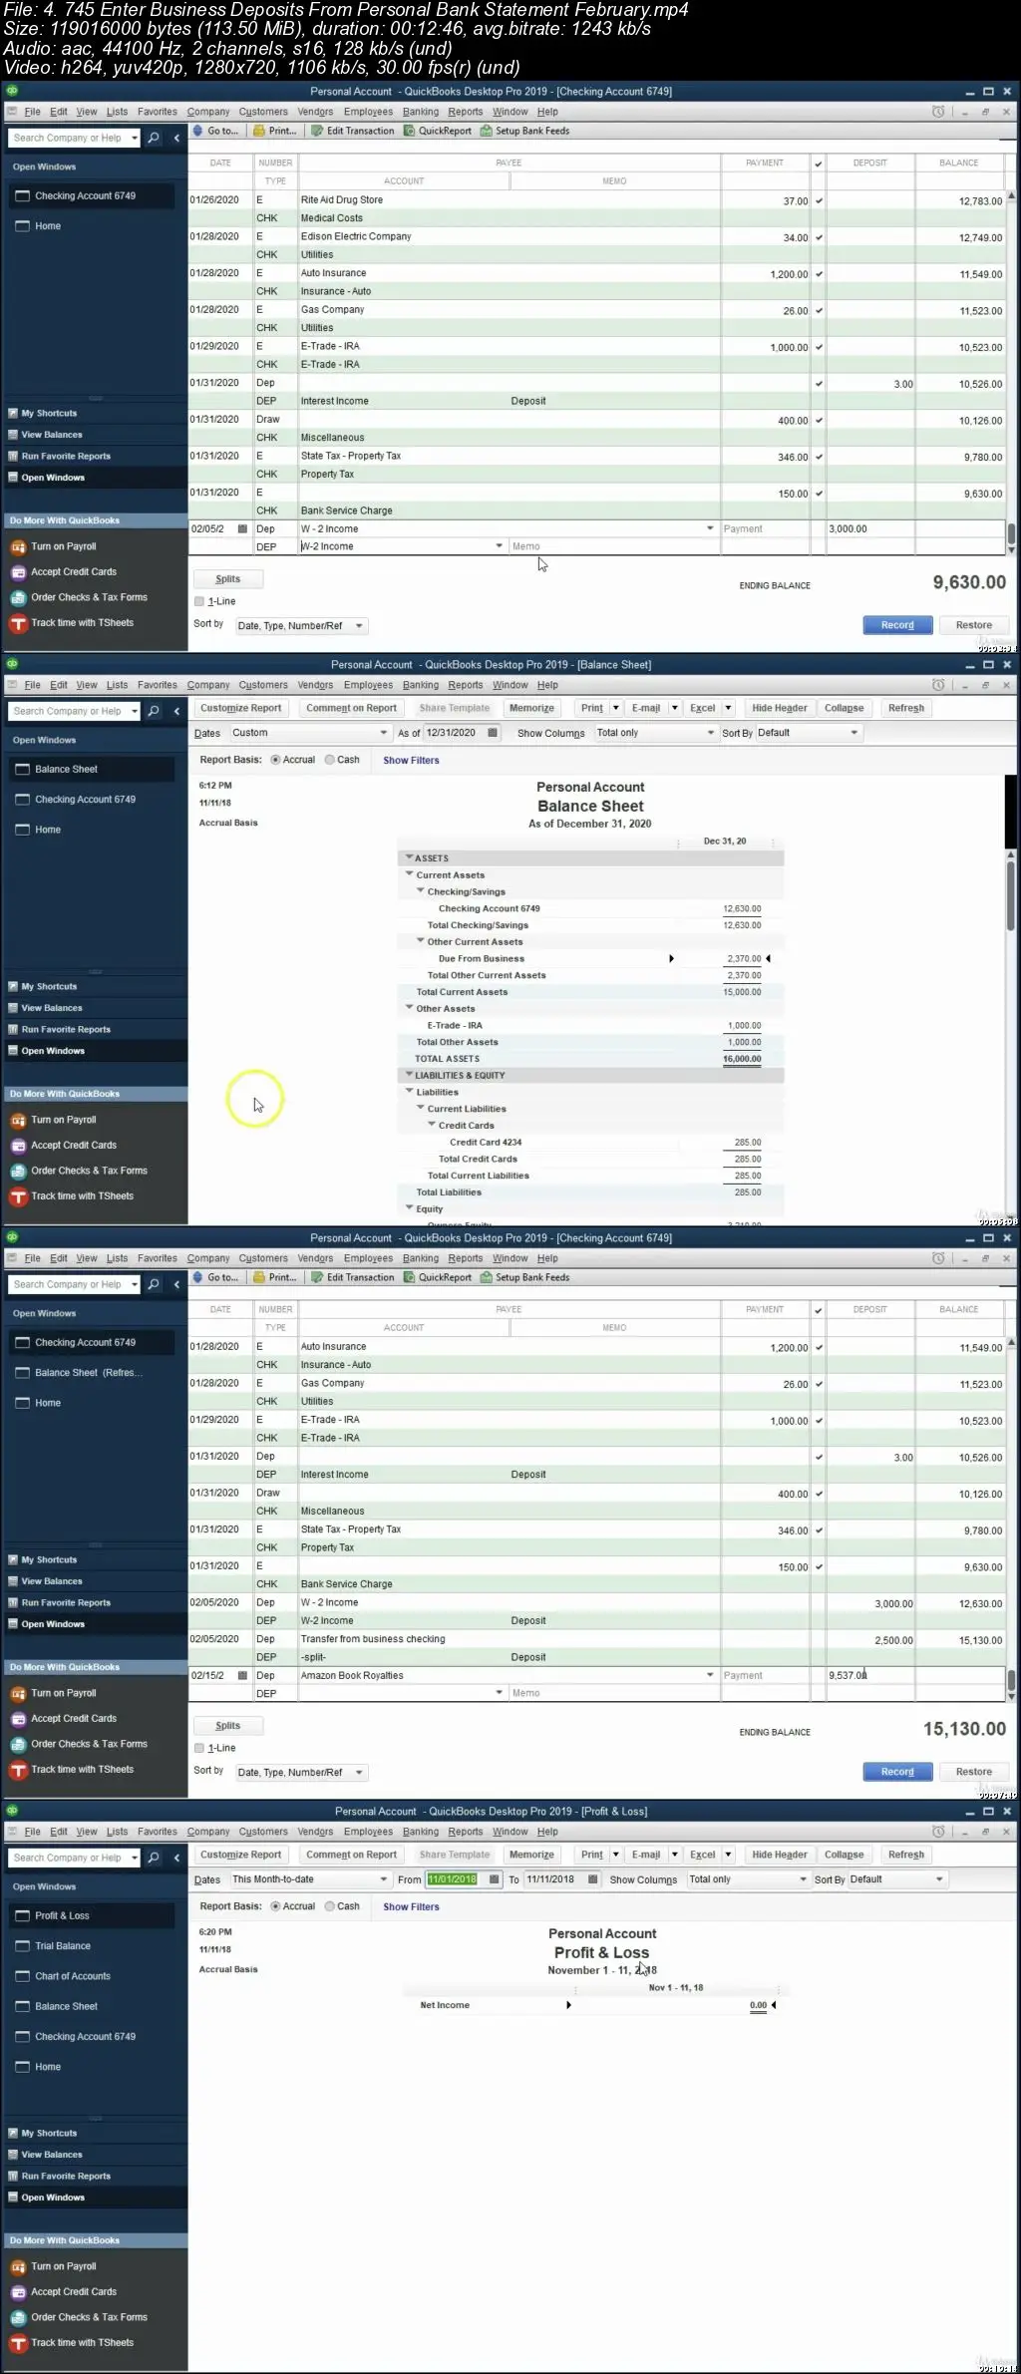Click Memorize in the Profit & Loss window
The image size is (1021, 2374).
click(531, 1855)
